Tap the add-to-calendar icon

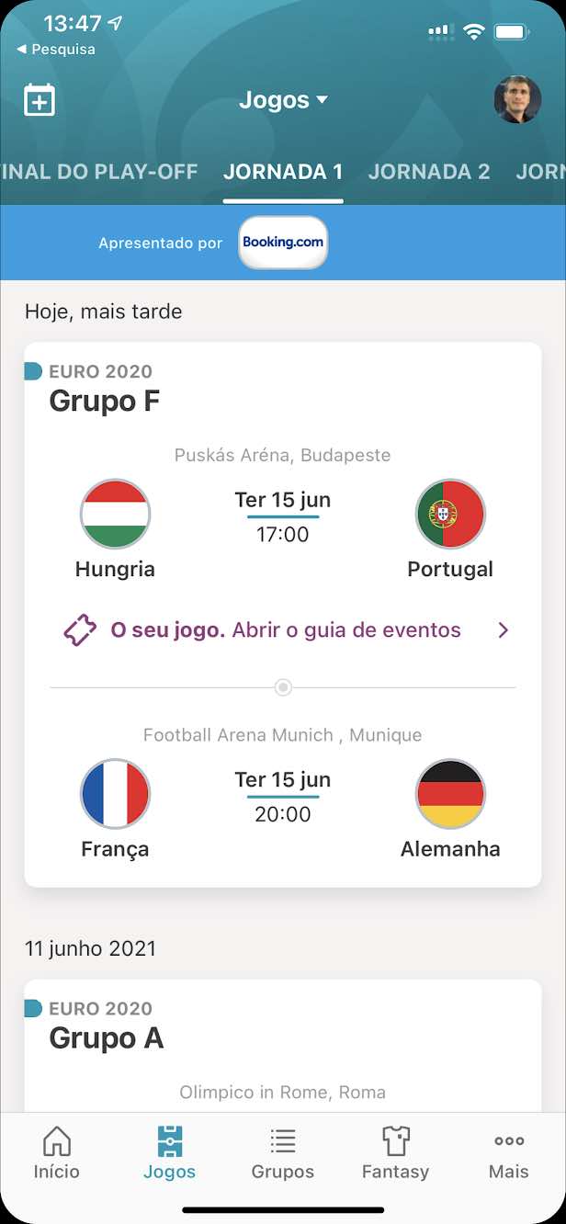tap(40, 100)
